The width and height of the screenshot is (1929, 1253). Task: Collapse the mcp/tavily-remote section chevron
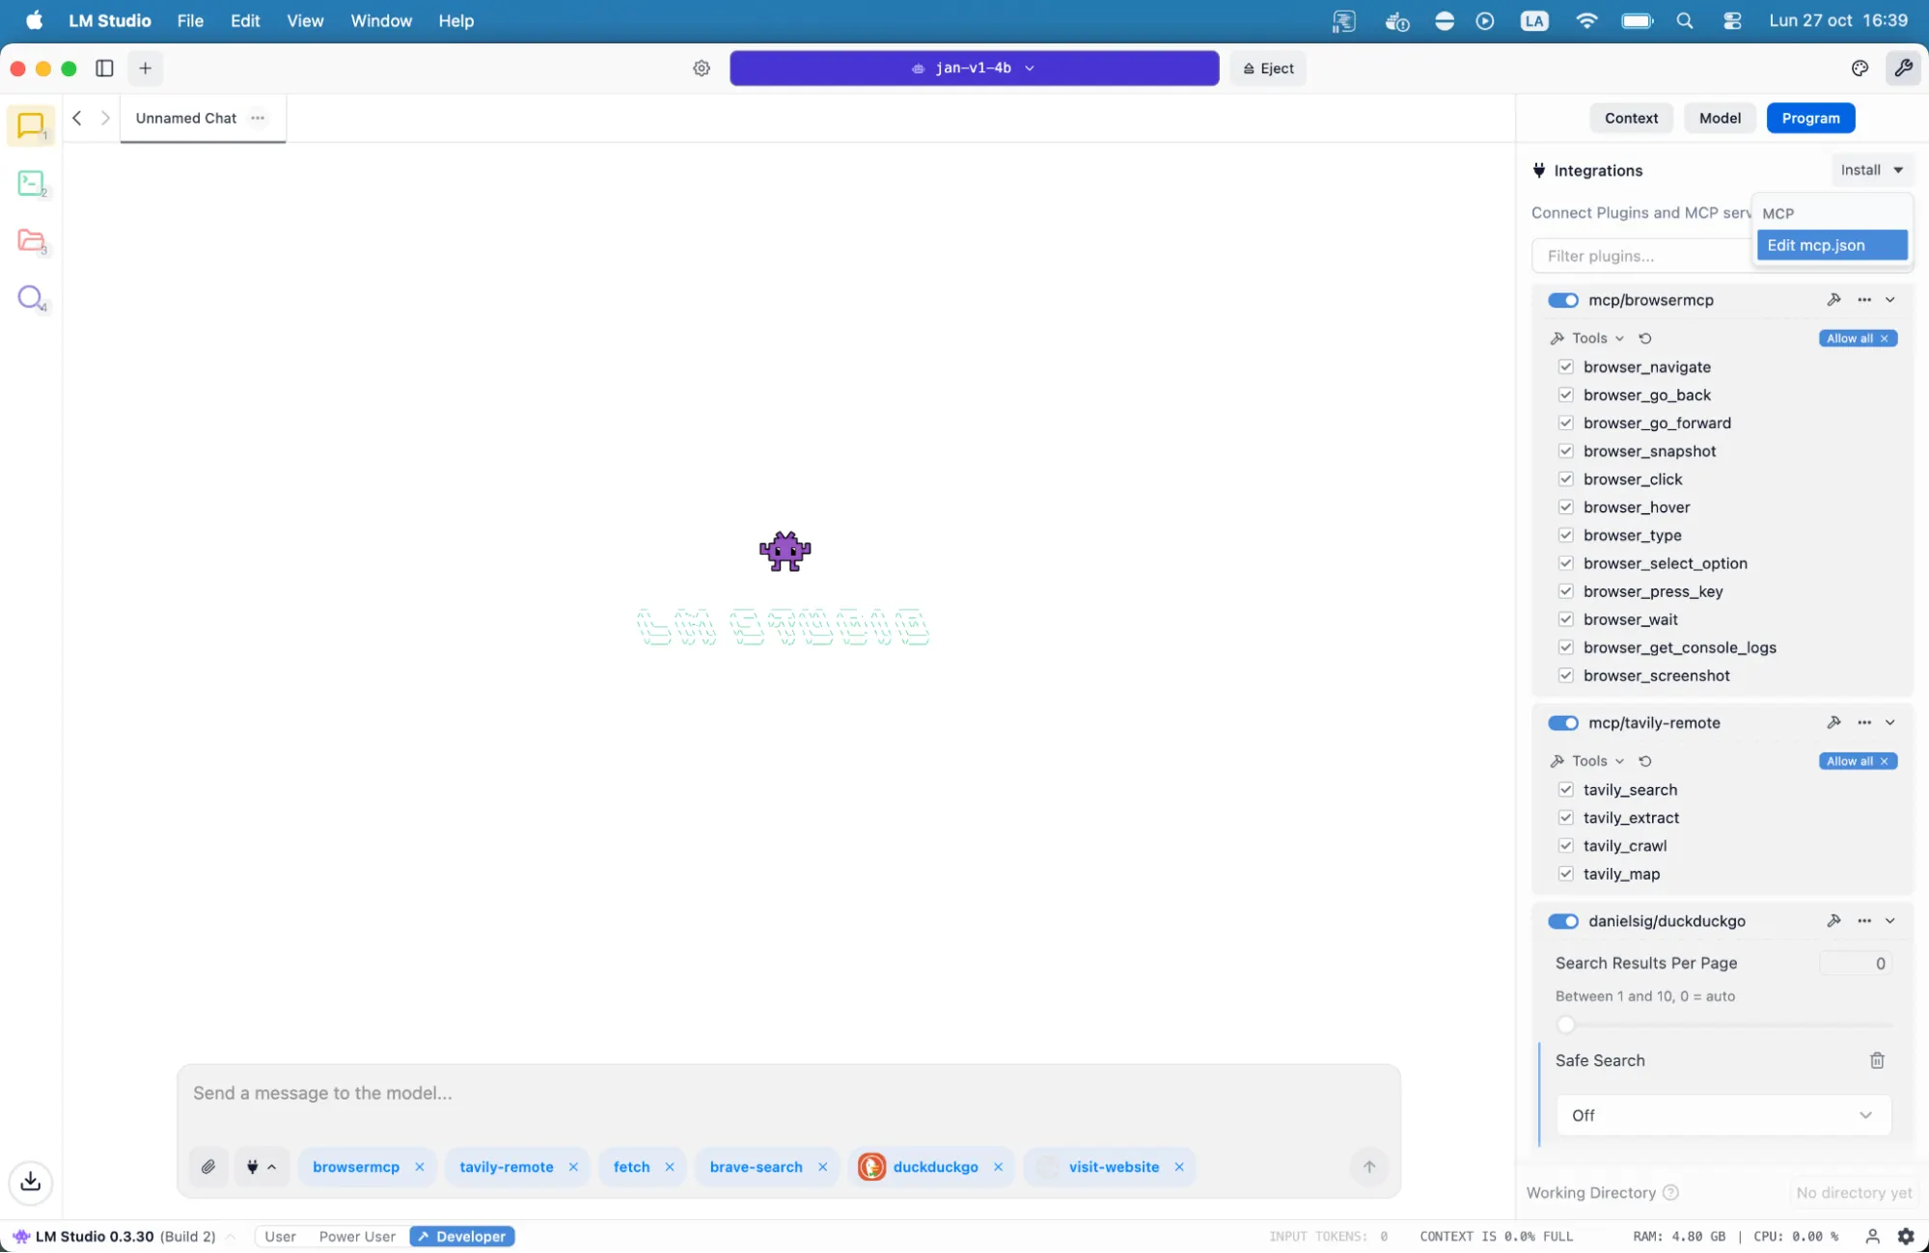(x=1890, y=722)
